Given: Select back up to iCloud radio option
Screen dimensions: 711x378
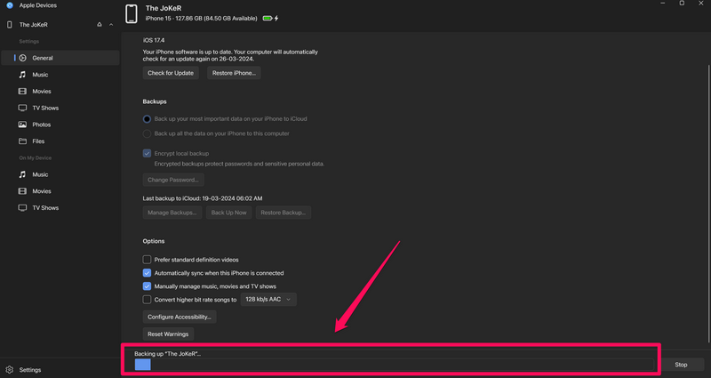Looking at the screenshot, I should point(147,119).
